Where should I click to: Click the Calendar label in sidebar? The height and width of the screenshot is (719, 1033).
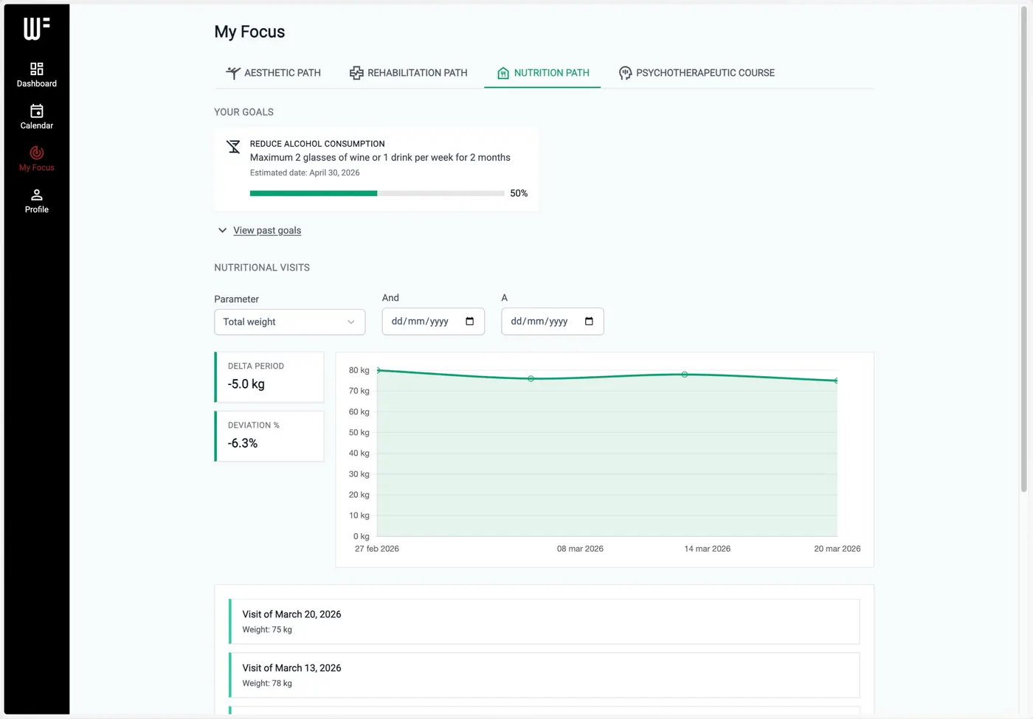click(x=36, y=126)
